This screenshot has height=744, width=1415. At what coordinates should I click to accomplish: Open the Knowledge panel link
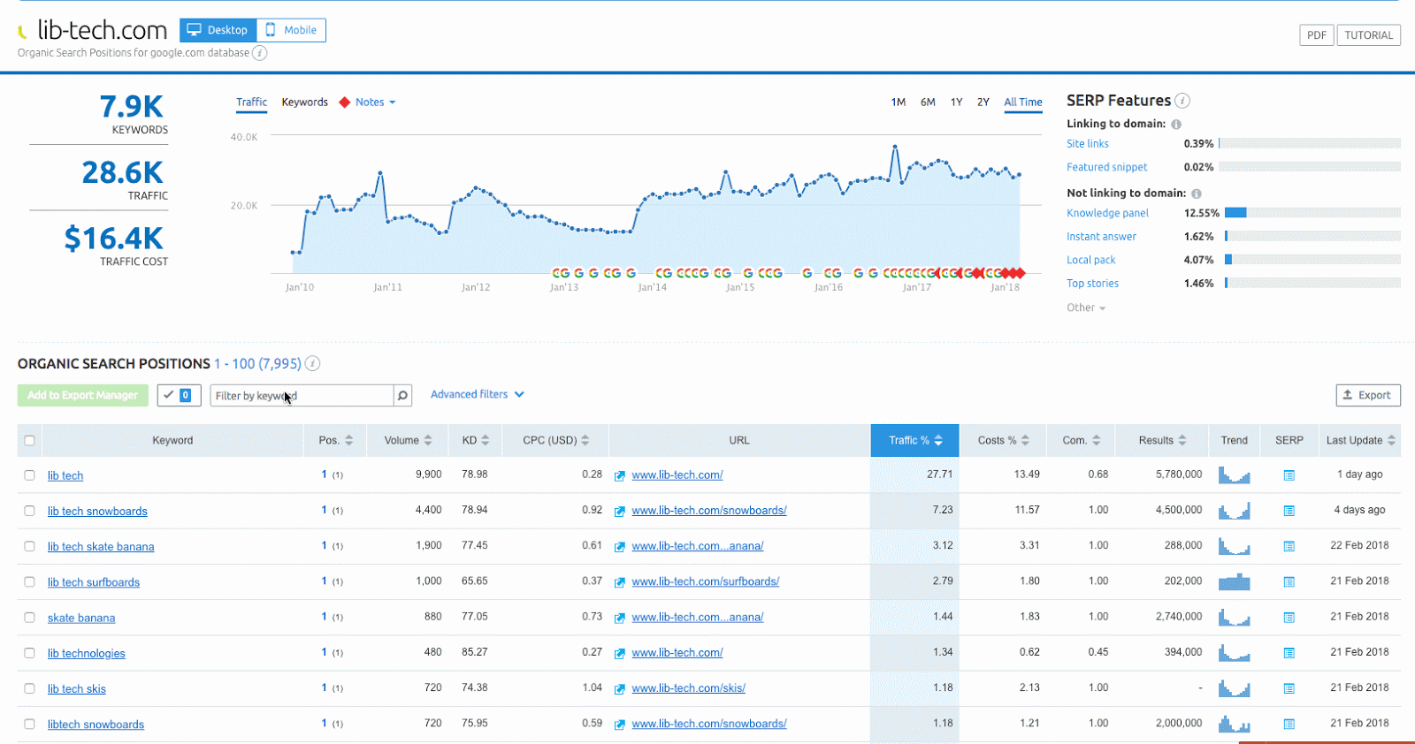click(x=1107, y=213)
